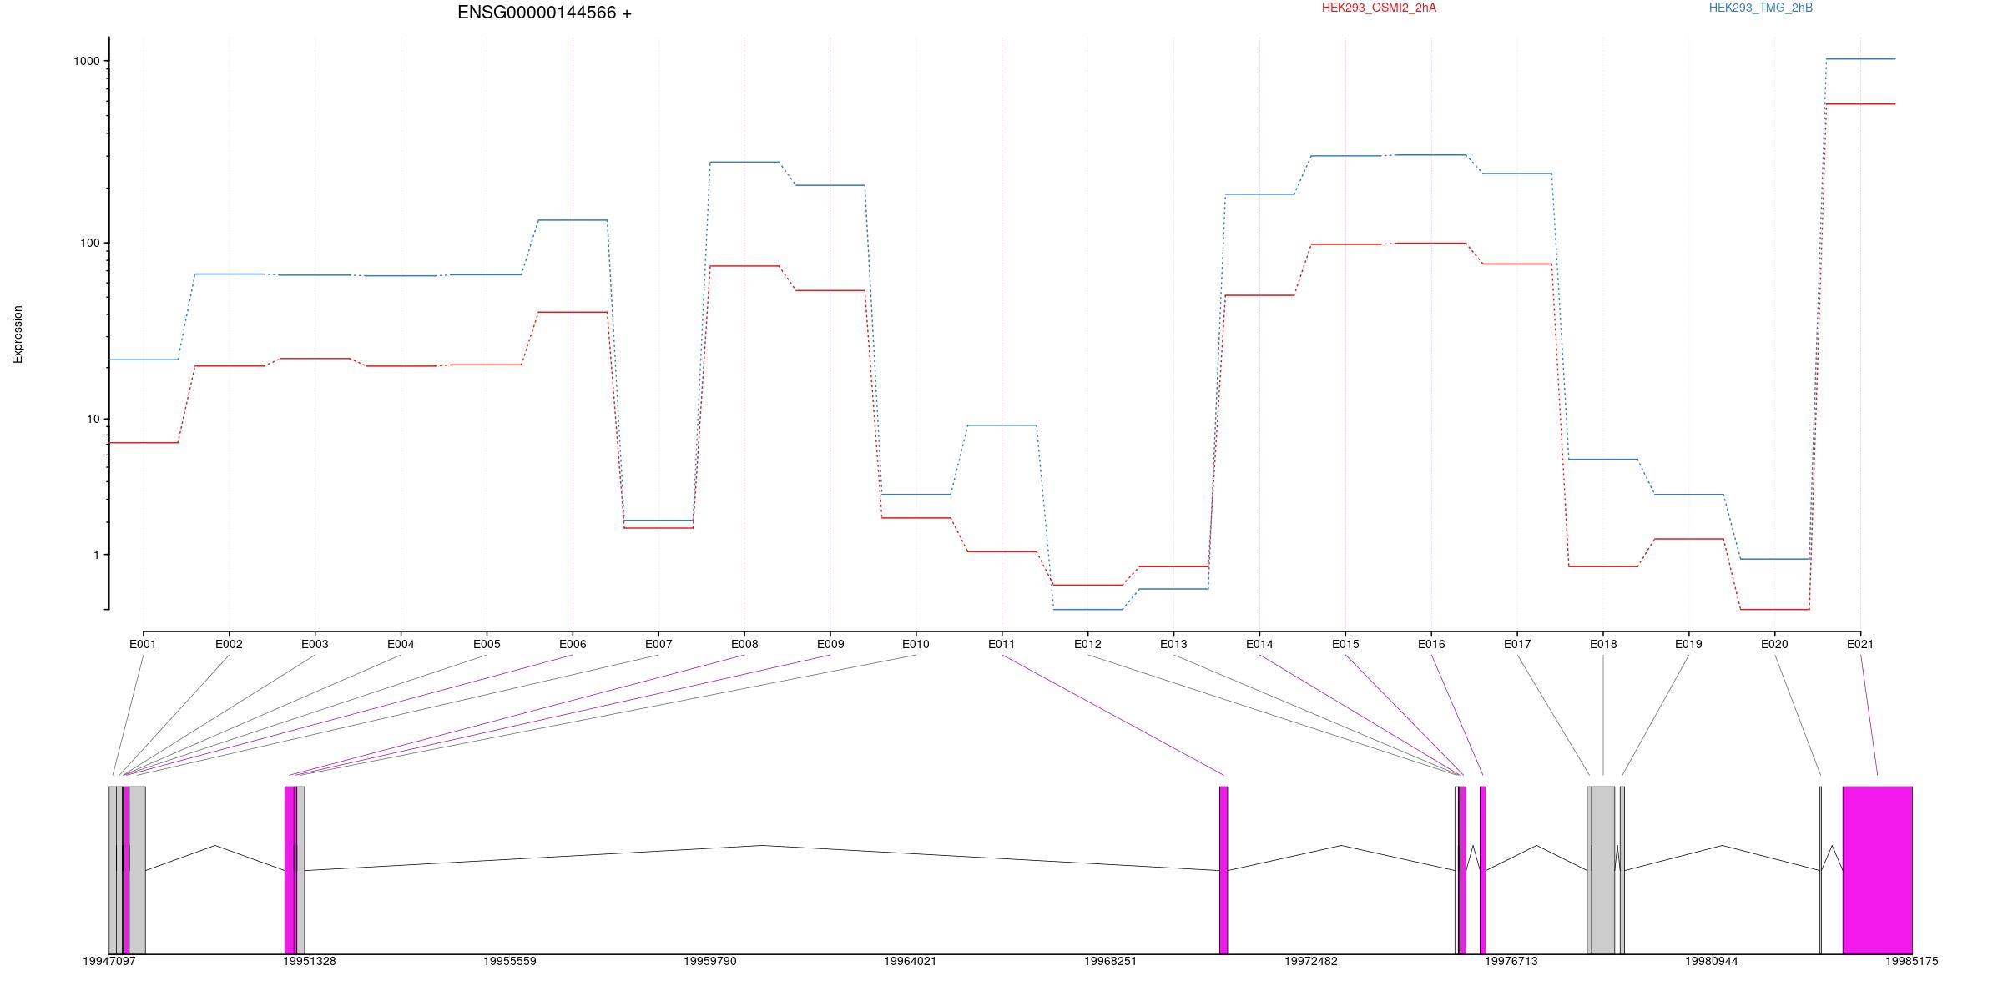2003x1001 pixels.
Task: Select exon label E021
Action: (1860, 644)
